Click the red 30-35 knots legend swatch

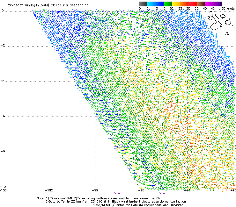click(x=193, y=4)
